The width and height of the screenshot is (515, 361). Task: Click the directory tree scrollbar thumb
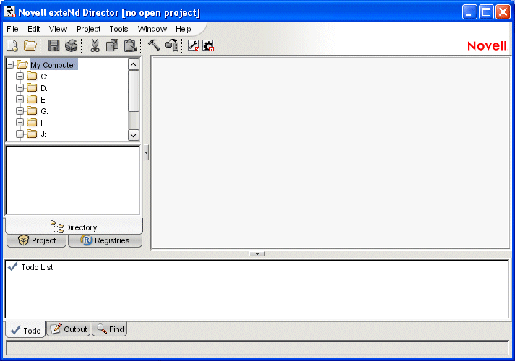point(134,91)
